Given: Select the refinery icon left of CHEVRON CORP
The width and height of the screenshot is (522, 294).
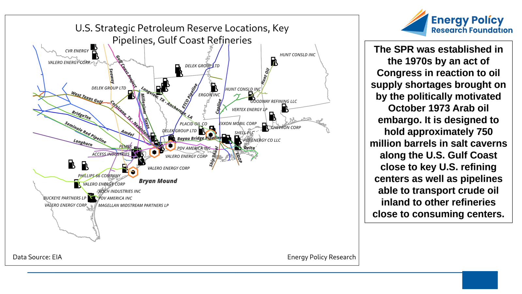Looking at the screenshot, I should point(265,127).
